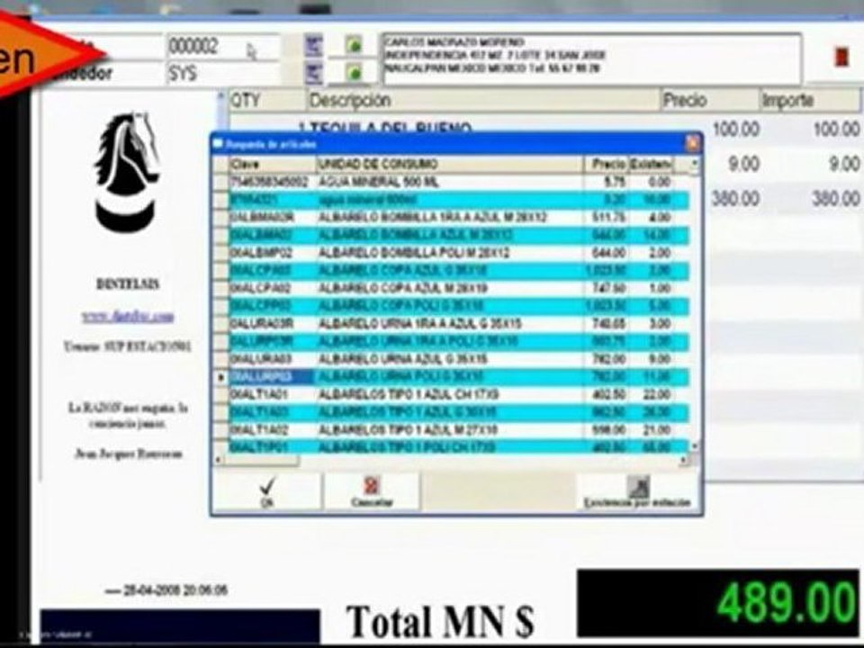Click price 747.50 in the dialog list
This screenshot has width=864, height=648.
pyautogui.click(x=608, y=288)
